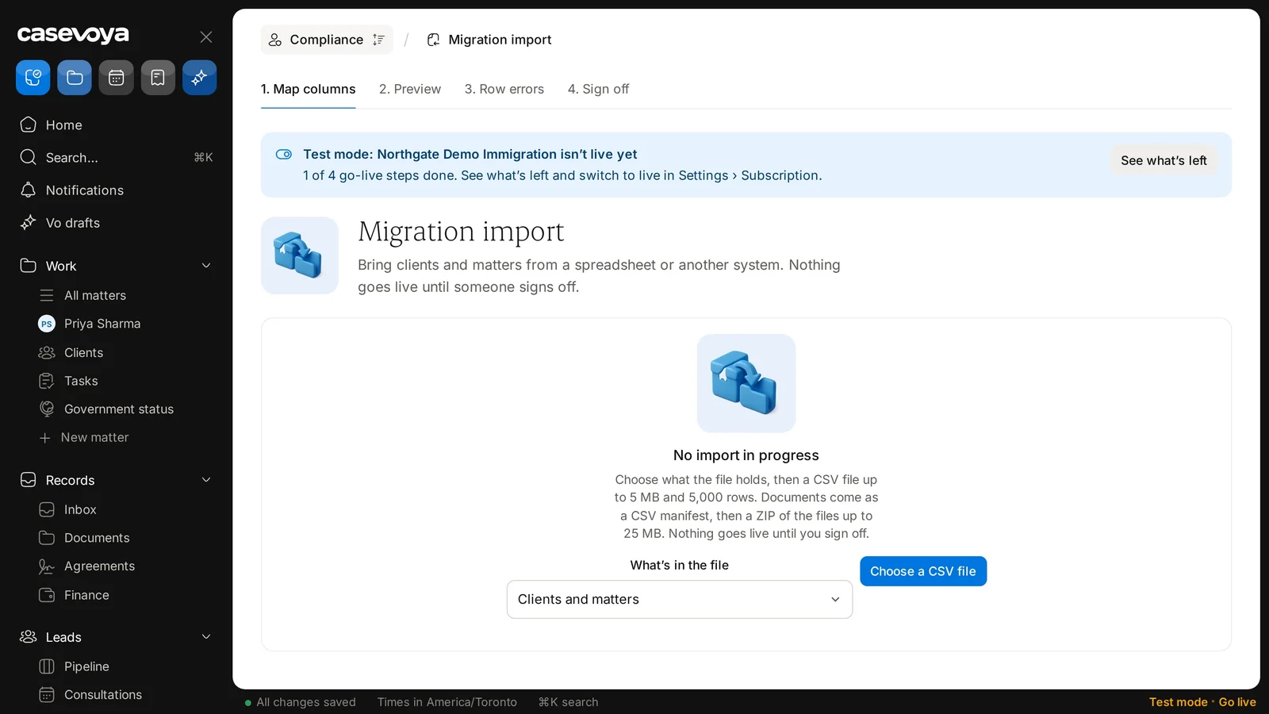1269x714 pixels.
Task: Open the calendar icon in top toolbar
Action: pyautogui.click(x=116, y=78)
